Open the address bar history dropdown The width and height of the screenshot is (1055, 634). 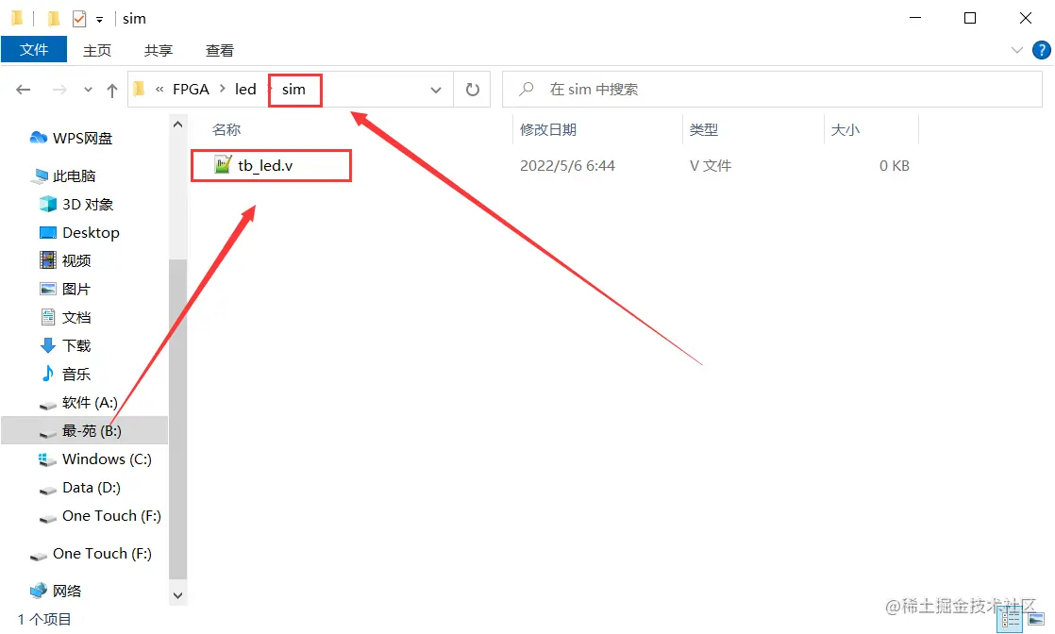point(435,89)
